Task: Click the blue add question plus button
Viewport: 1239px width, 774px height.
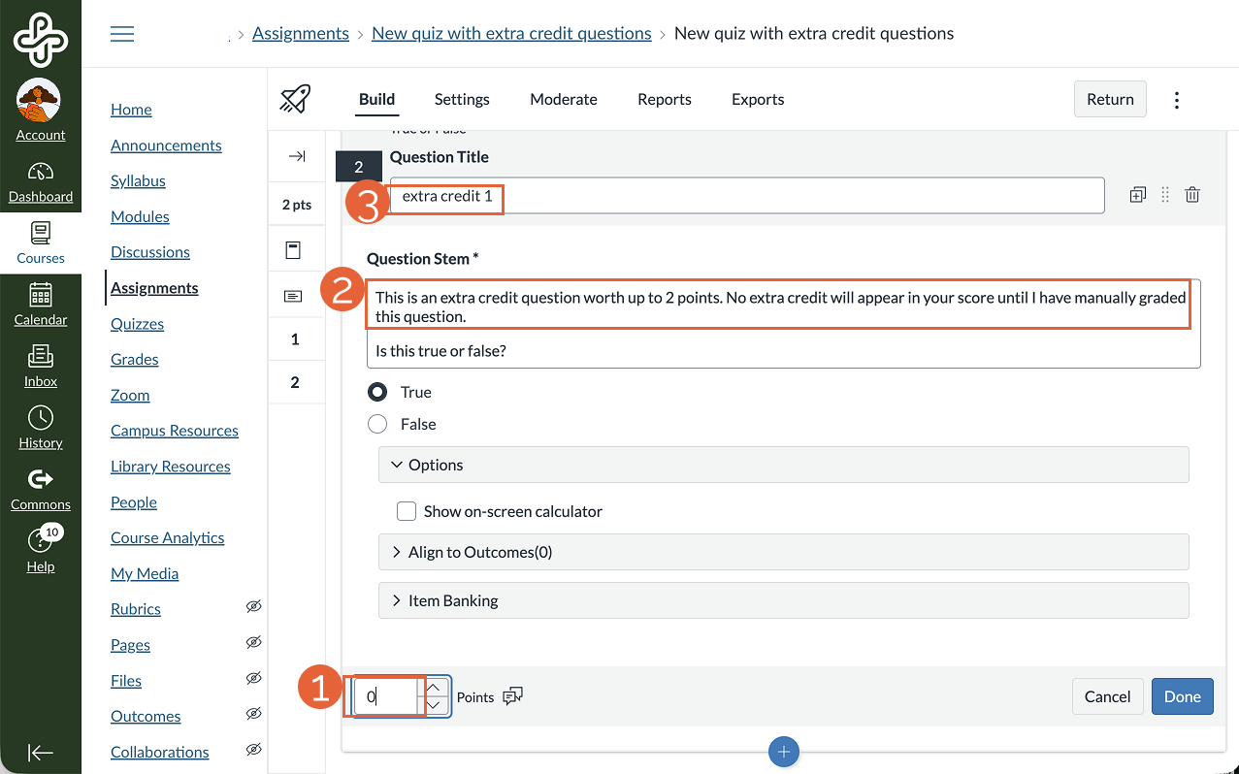Action: (784, 752)
